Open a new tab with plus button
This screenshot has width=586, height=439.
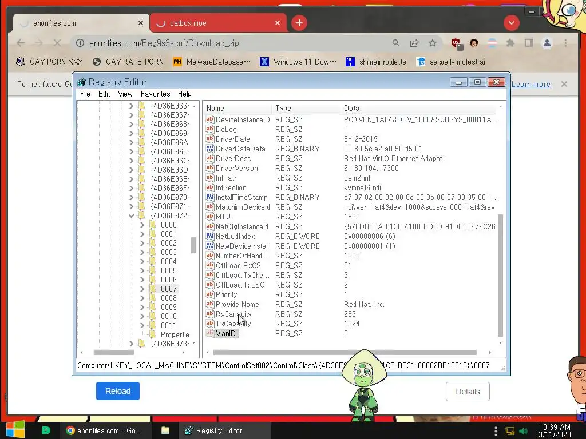[299, 23]
